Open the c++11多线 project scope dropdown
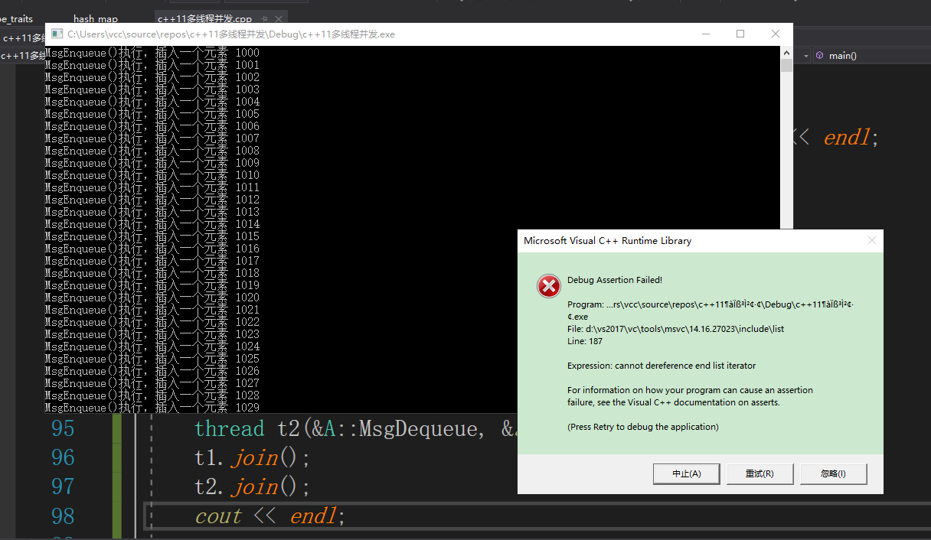Image resolution: width=931 pixels, height=540 pixels. 23,56
